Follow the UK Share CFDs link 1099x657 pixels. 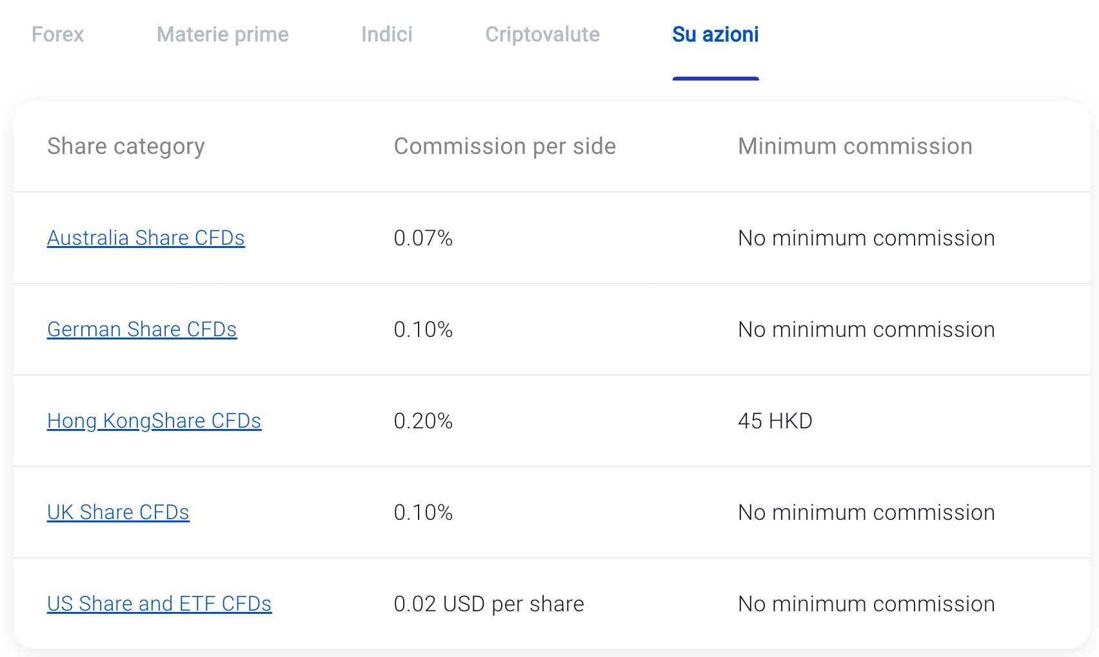coord(118,513)
